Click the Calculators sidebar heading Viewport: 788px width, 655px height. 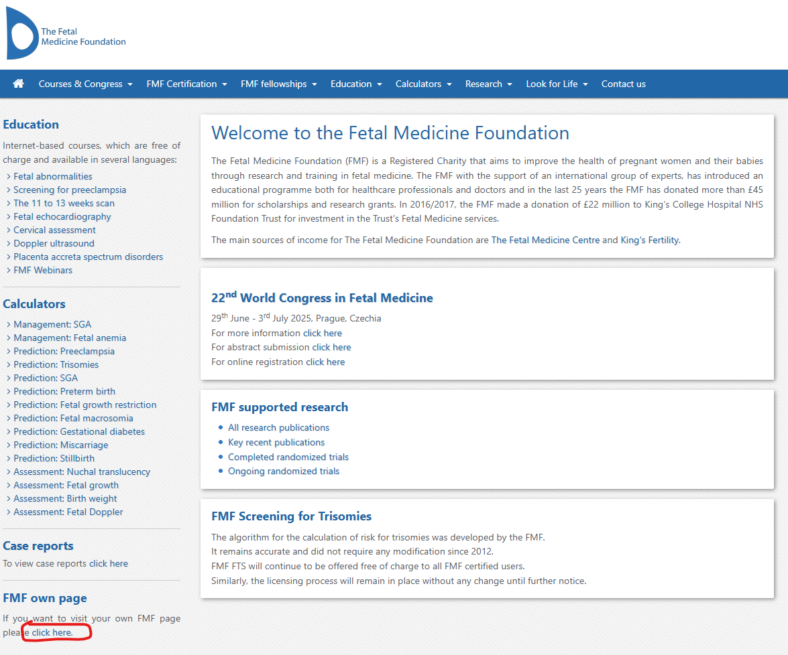point(34,304)
